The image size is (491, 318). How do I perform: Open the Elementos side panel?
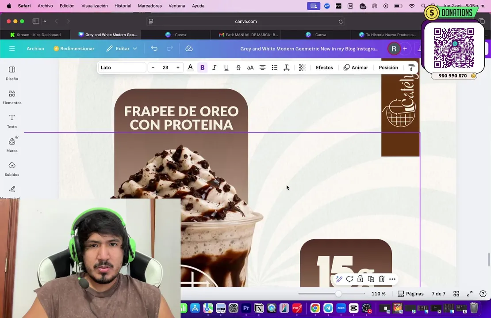pos(12,97)
